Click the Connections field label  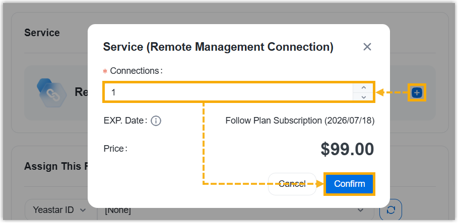(136, 71)
